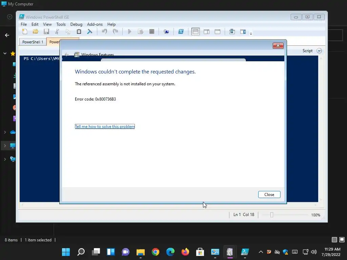Open the View menu
The height and width of the screenshot is (260, 347).
[x=47, y=24]
